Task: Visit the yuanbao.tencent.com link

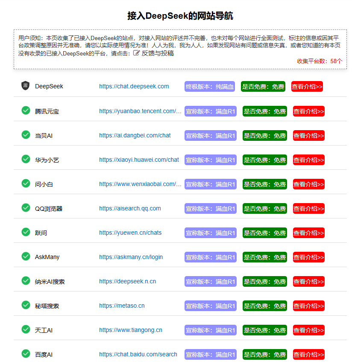Action: click(140, 111)
